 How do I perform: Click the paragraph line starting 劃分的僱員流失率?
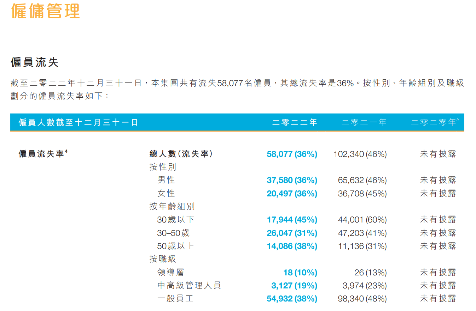tap(60, 96)
